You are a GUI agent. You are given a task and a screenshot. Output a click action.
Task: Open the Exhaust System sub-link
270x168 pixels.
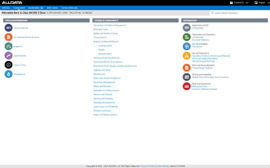coord(105,54)
